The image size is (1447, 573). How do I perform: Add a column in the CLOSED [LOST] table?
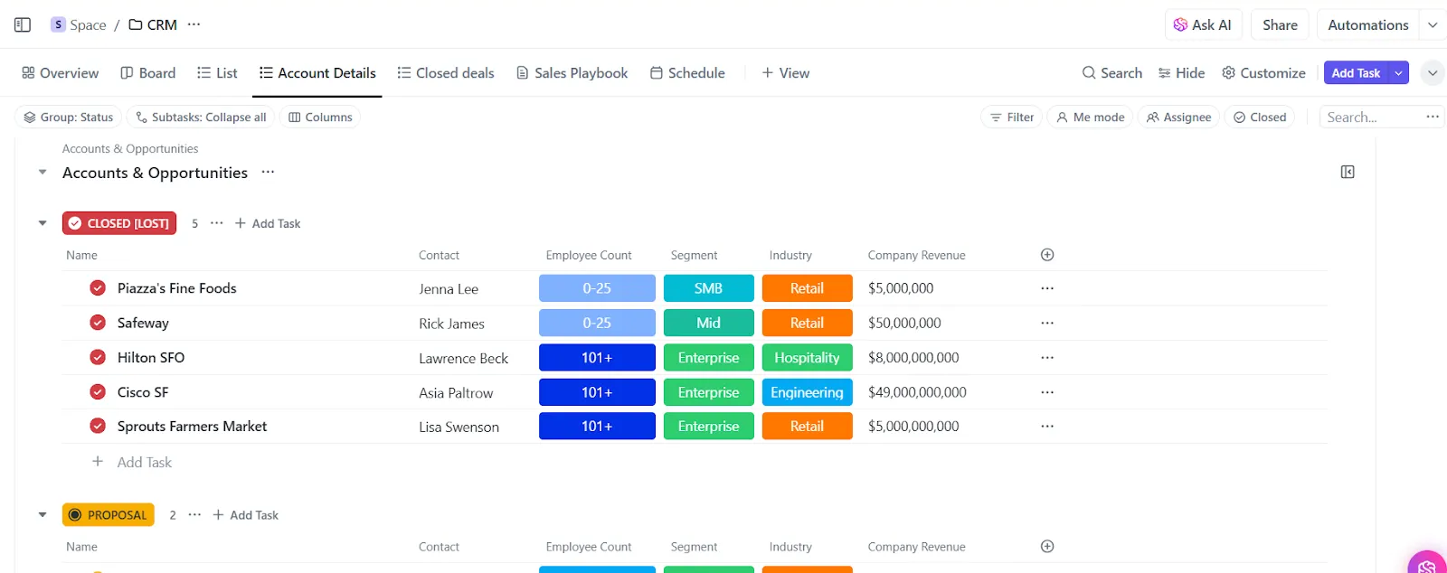click(x=1047, y=255)
